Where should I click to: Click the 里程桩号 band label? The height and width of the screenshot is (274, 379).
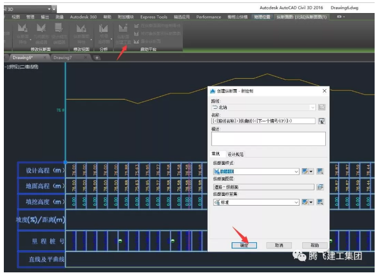48,241
